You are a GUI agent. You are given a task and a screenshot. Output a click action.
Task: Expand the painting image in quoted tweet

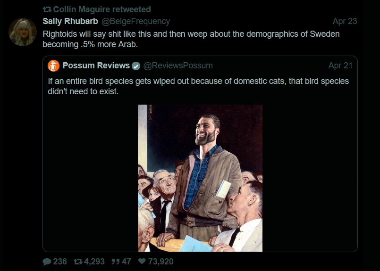[x=200, y=178]
